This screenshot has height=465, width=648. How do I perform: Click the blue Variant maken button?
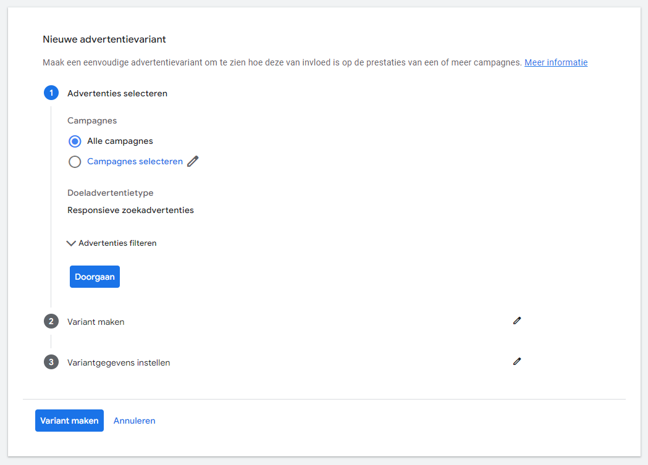click(69, 421)
